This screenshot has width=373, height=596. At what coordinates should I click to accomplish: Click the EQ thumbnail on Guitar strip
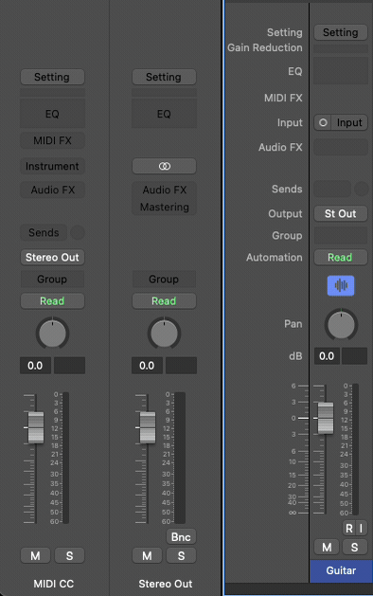click(341, 71)
